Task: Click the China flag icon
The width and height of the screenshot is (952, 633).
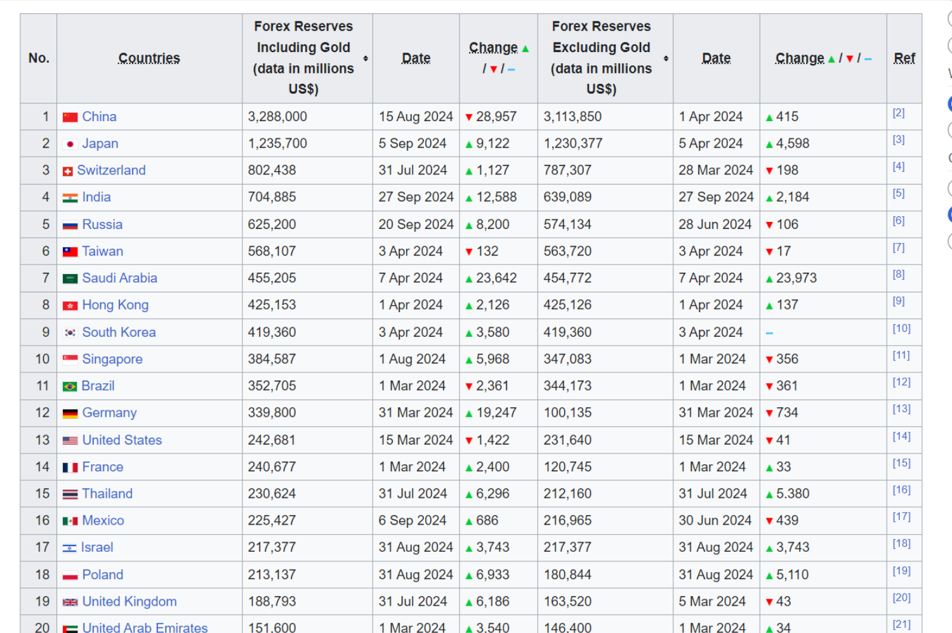Action: 70,117
